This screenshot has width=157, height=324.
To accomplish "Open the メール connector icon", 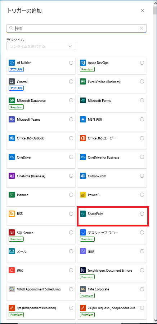I will pos(12,251).
